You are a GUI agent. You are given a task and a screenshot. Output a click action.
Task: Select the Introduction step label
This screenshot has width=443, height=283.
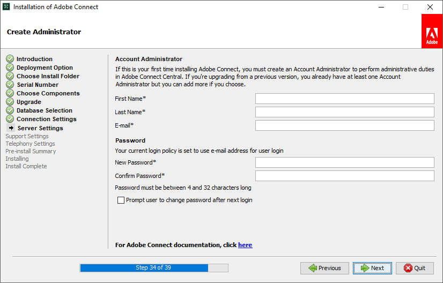pyautogui.click(x=34, y=59)
